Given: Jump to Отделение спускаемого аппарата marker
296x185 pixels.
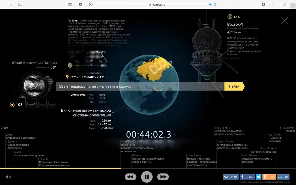Looking at the screenshot, I should coord(257,159).
